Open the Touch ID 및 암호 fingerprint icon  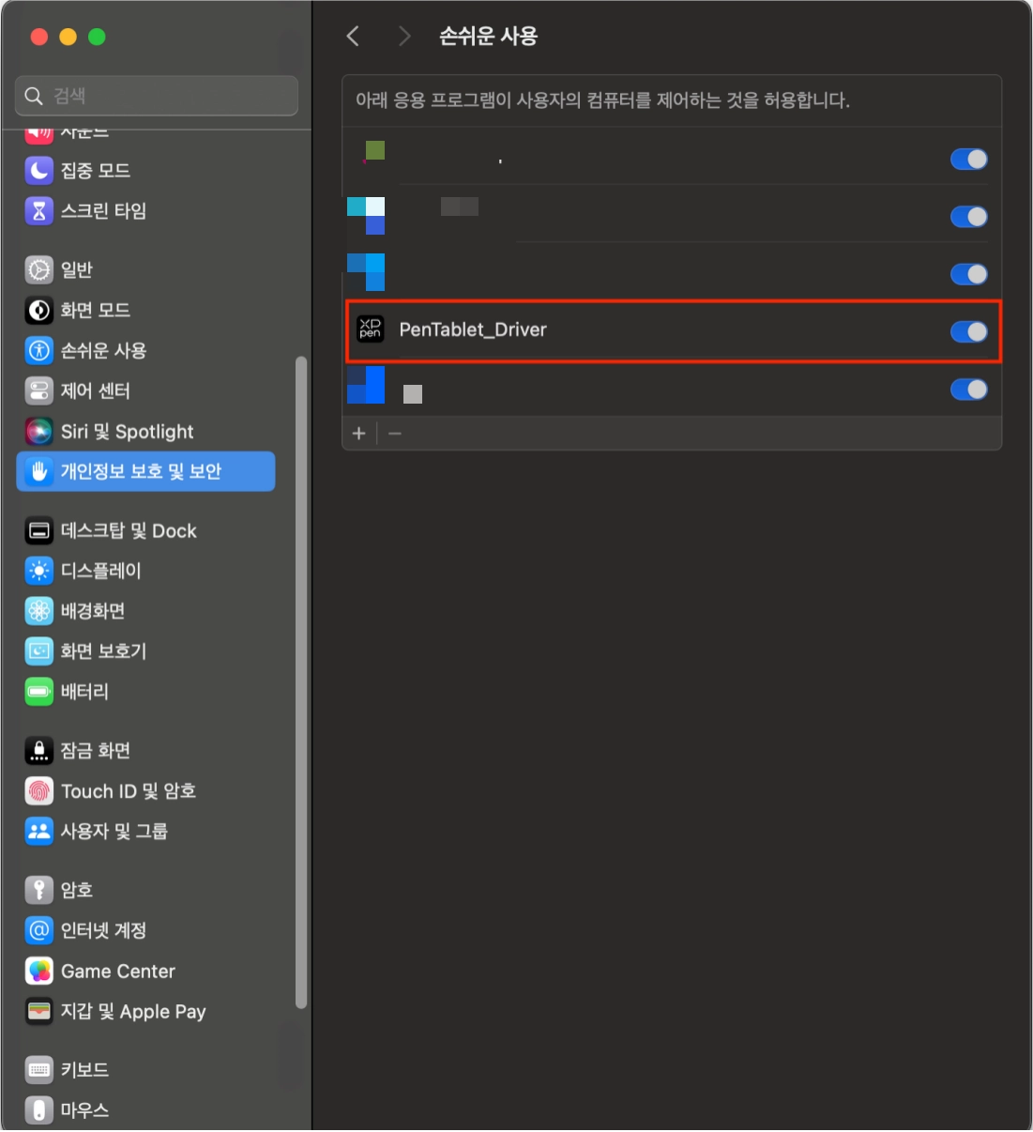(x=38, y=790)
